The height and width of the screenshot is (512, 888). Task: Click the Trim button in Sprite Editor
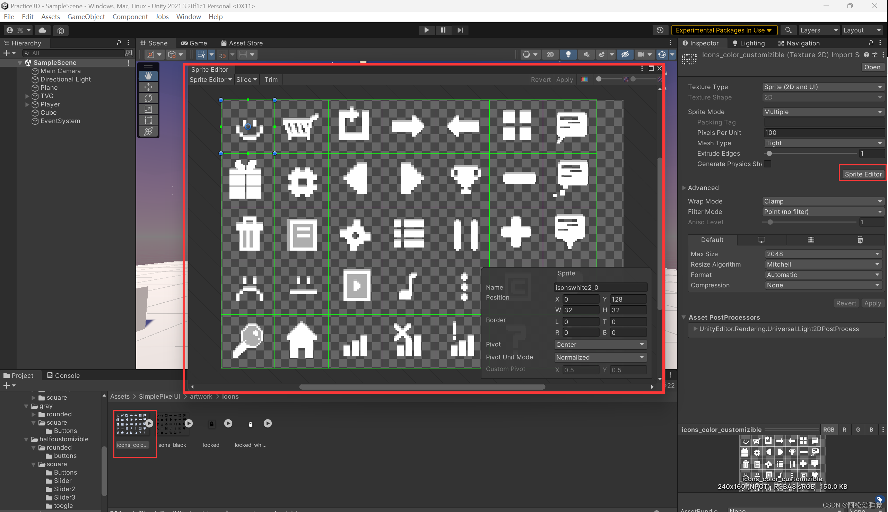[271, 79]
